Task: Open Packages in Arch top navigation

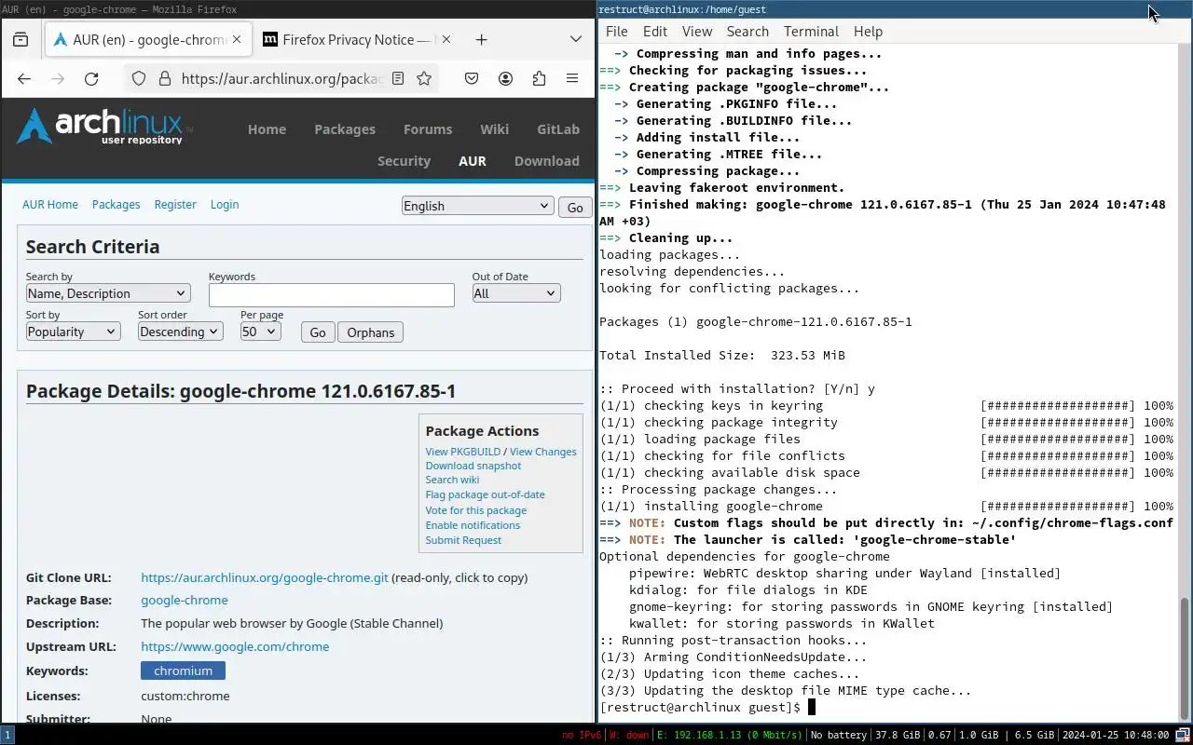Action: point(345,129)
